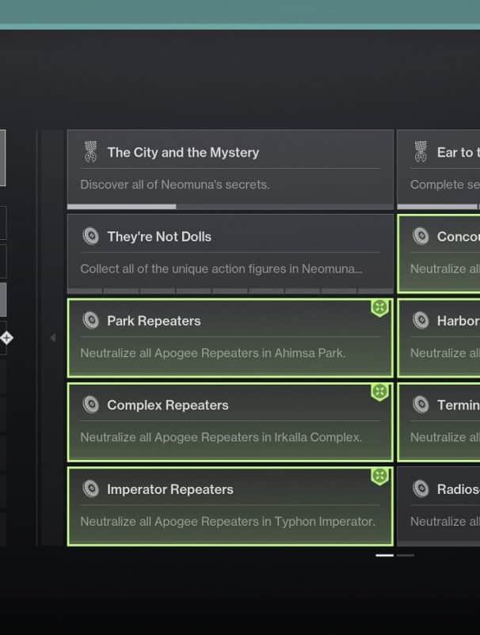Go to previous page with left arrow
The height and width of the screenshot is (635, 480).
[x=53, y=338]
